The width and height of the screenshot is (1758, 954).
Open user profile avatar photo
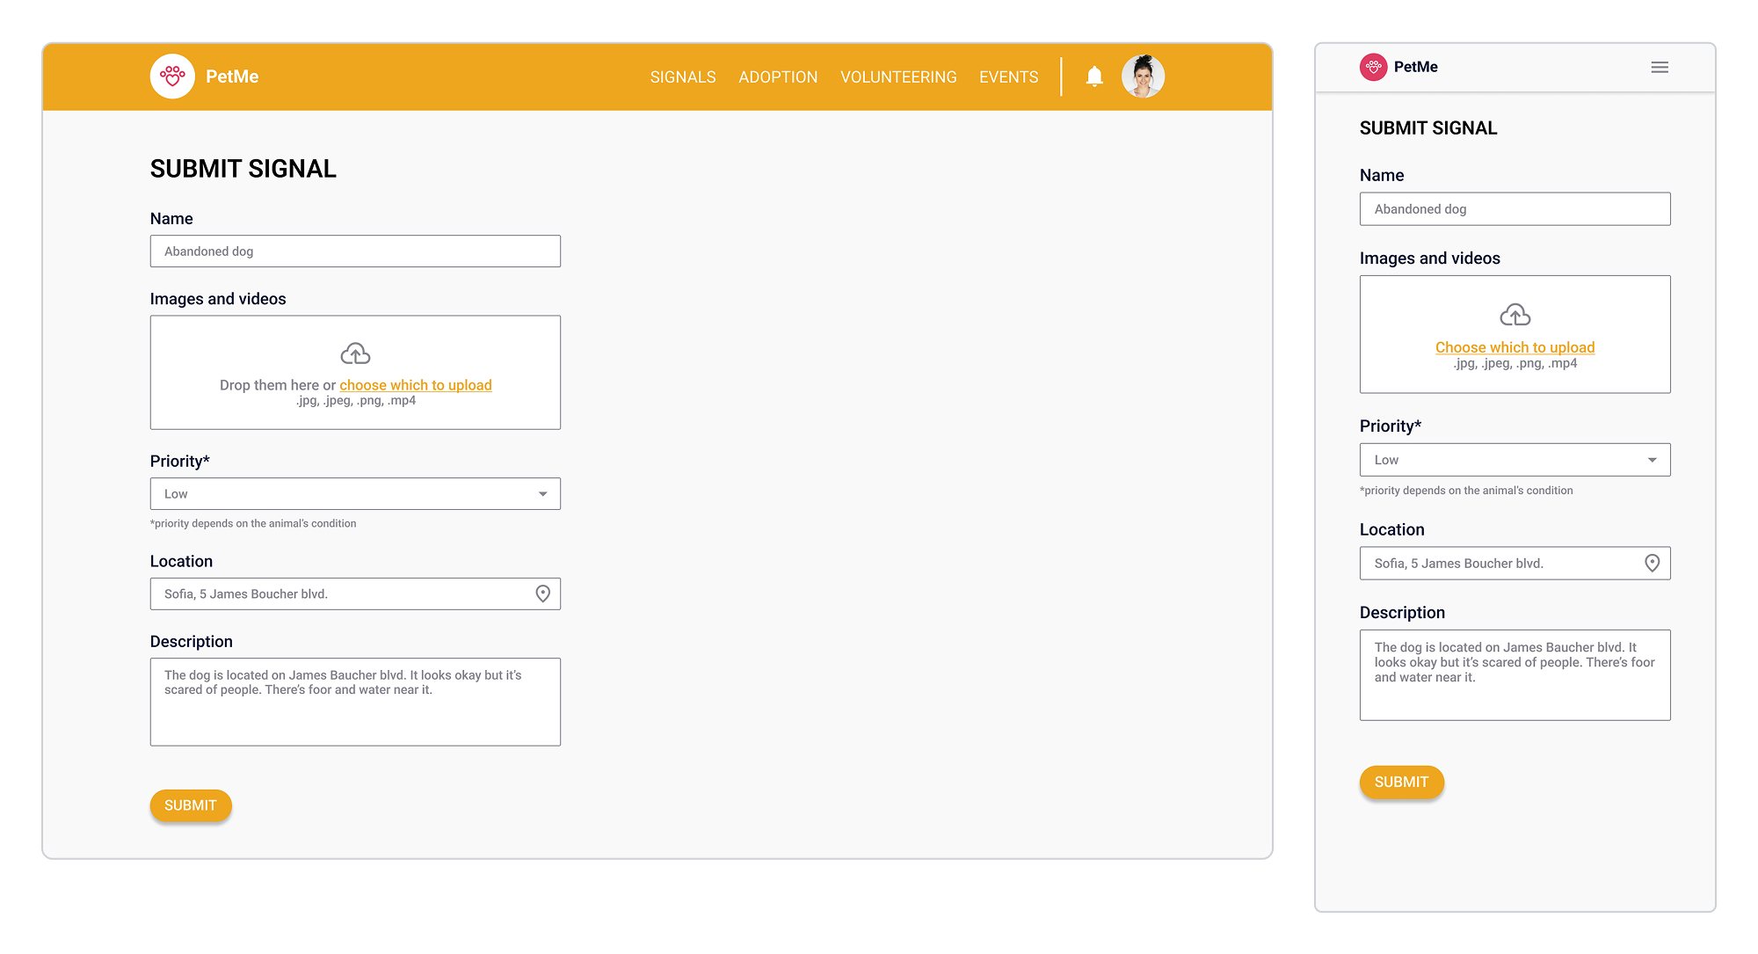tap(1143, 76)
